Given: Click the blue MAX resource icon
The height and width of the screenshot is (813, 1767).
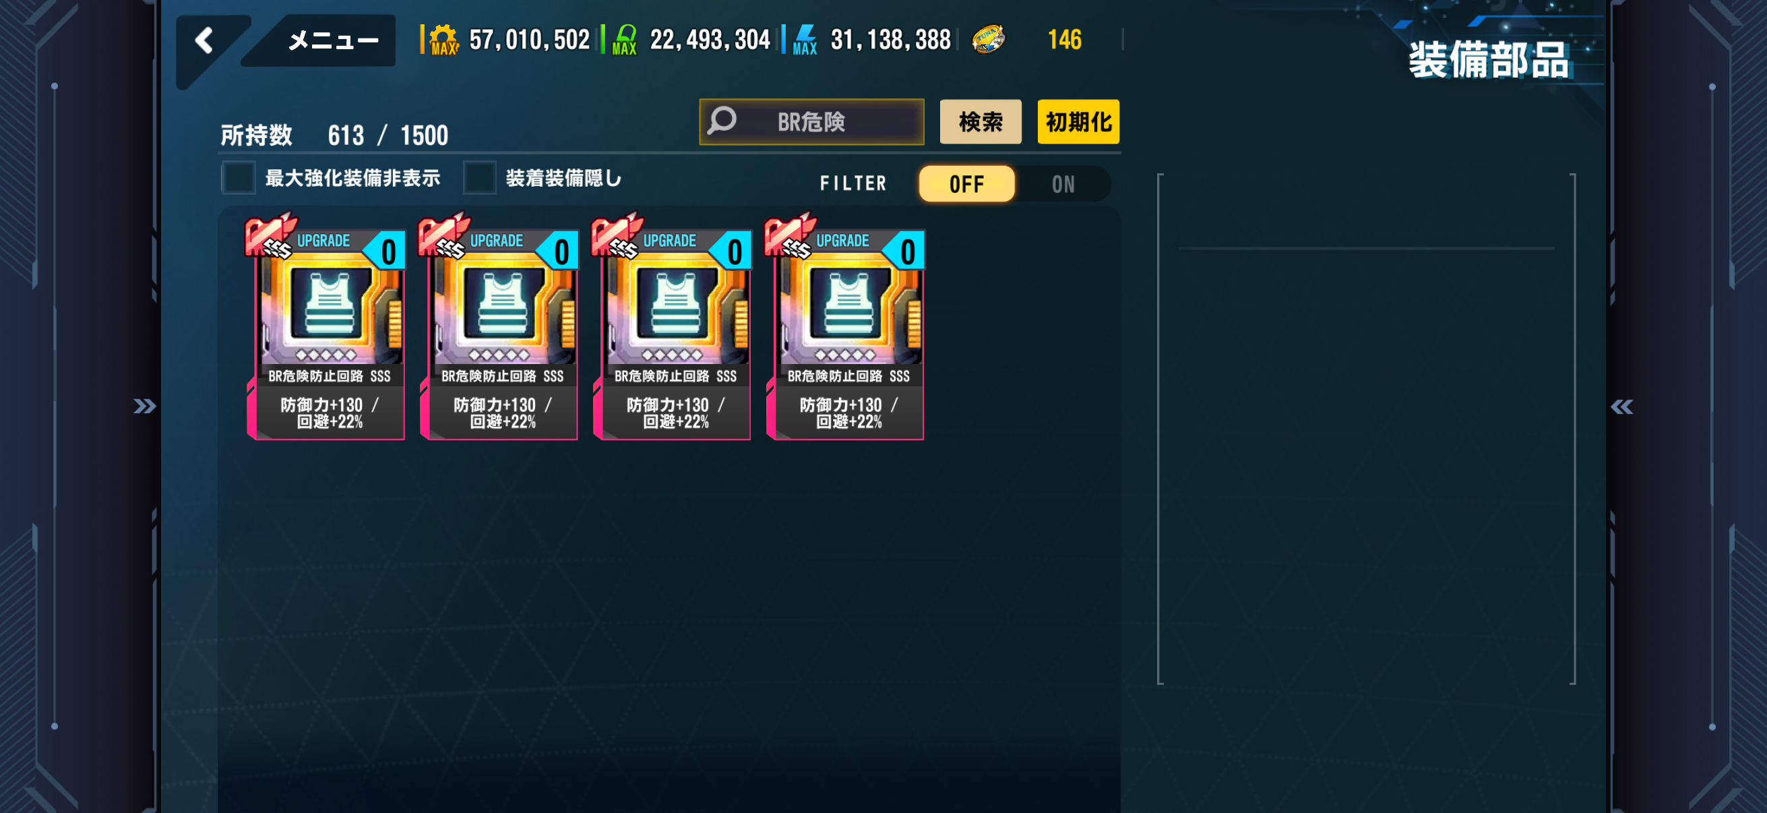Looking at the screenshot, I should (x=805, y=40).
